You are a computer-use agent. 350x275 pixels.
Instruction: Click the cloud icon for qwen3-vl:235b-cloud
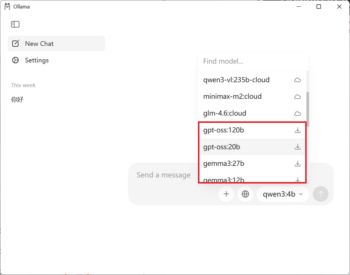point(297,80)
